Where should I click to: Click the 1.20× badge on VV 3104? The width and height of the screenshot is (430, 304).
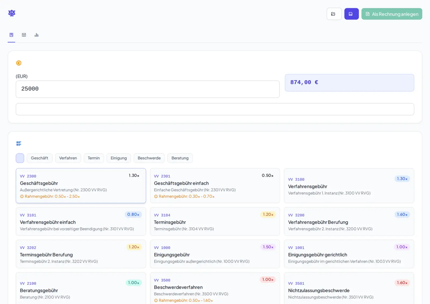pyautogui.click(x=268, y=214)
